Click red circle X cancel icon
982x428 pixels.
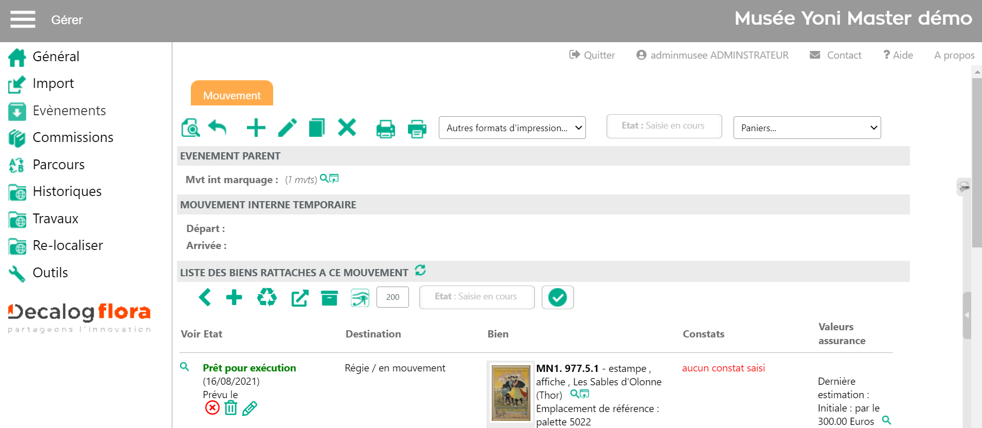[212, 408]
